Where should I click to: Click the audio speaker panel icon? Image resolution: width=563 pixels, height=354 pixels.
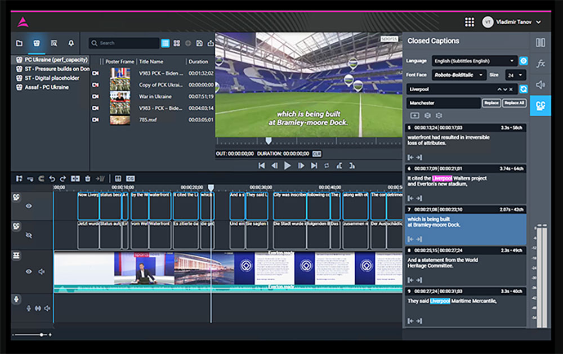pyautogui.click(x=540, y=84)
